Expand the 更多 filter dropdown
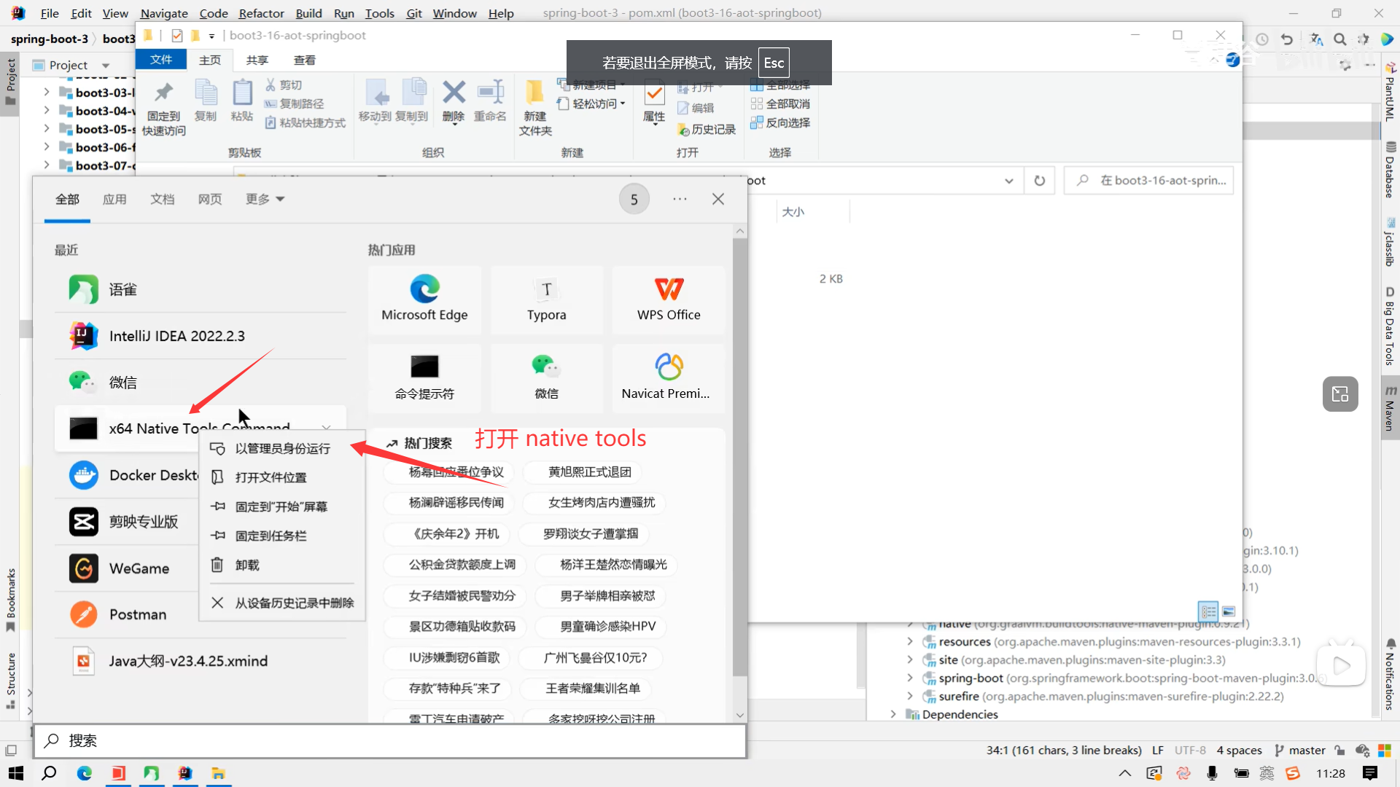The image size is (1400, 787). [x=265, y=199]
